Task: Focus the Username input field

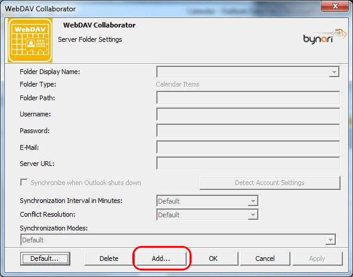Action: (x=248, y=114)
